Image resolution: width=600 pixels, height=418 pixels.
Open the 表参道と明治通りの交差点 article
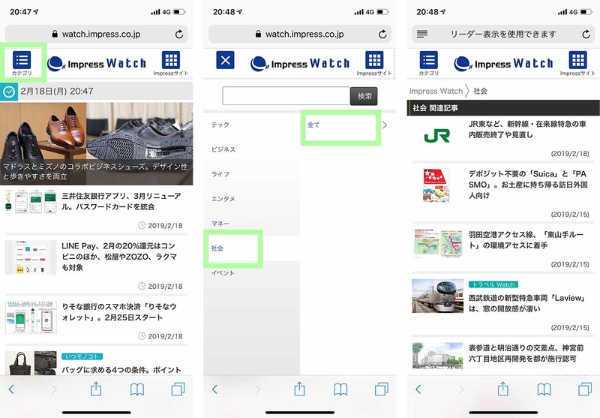pos(526,353)
